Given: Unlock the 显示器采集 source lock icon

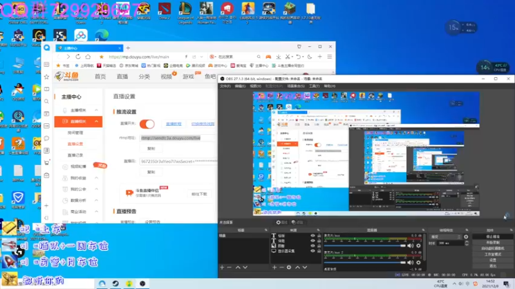Looking at the screenshot, I should (319, 250).
